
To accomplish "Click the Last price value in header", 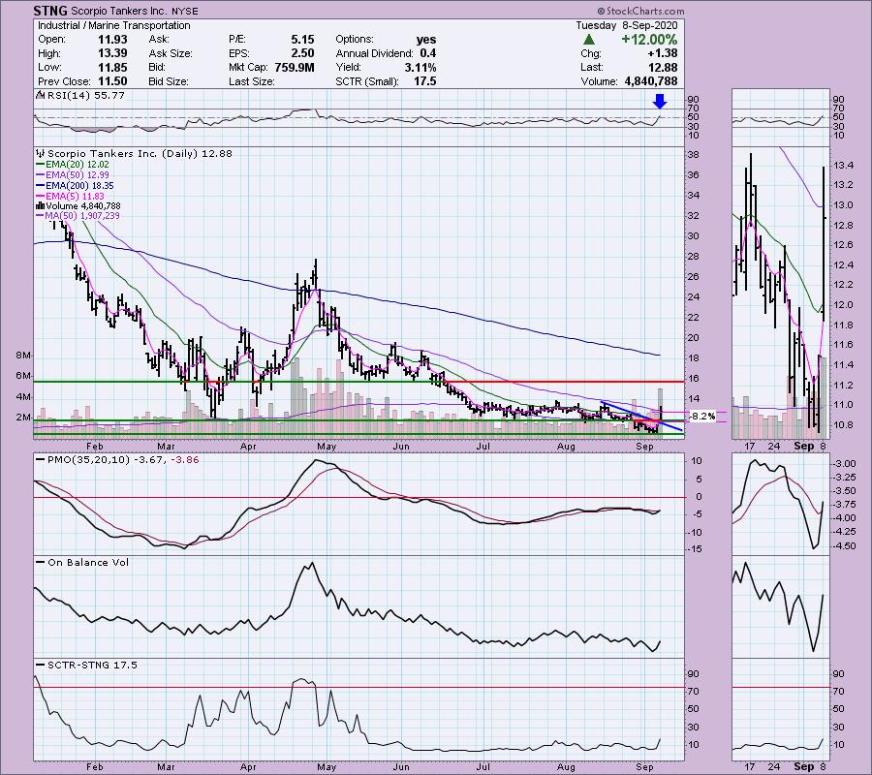I will click(663, 67).
